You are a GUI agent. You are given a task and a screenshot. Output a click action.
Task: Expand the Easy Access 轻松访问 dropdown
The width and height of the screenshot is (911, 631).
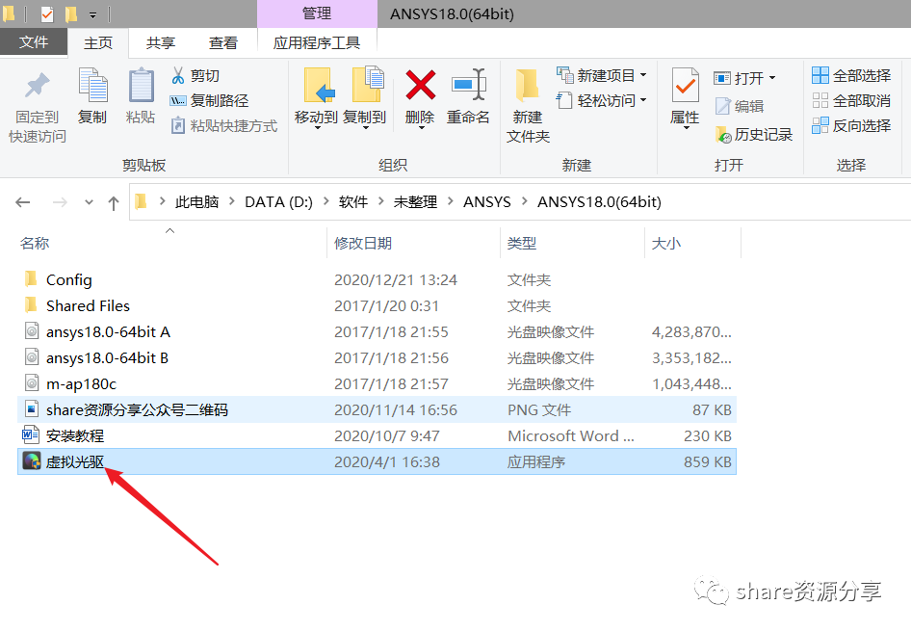tap(643, 100)
